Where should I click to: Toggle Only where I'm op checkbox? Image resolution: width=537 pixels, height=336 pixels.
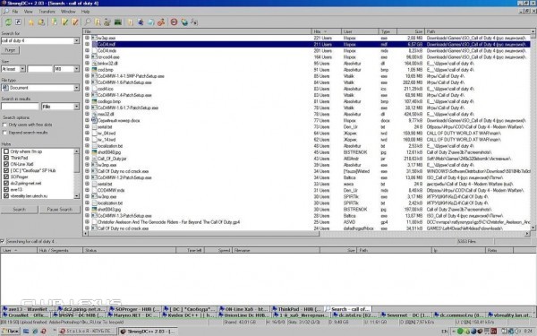(x=6, y=151)
